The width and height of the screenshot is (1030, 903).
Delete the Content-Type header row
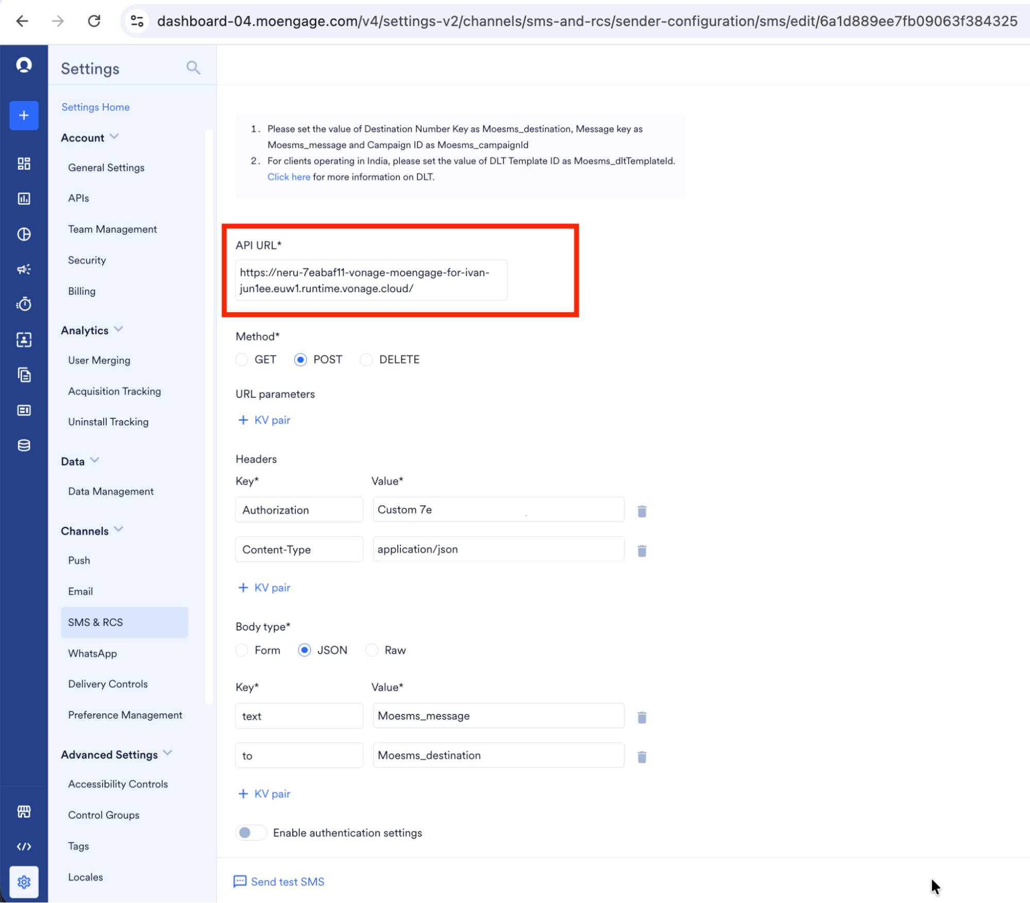pyautogui.click(x=642, y=551)
